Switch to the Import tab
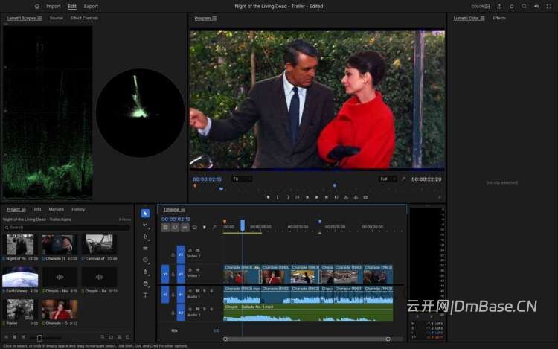 [54, 7]
